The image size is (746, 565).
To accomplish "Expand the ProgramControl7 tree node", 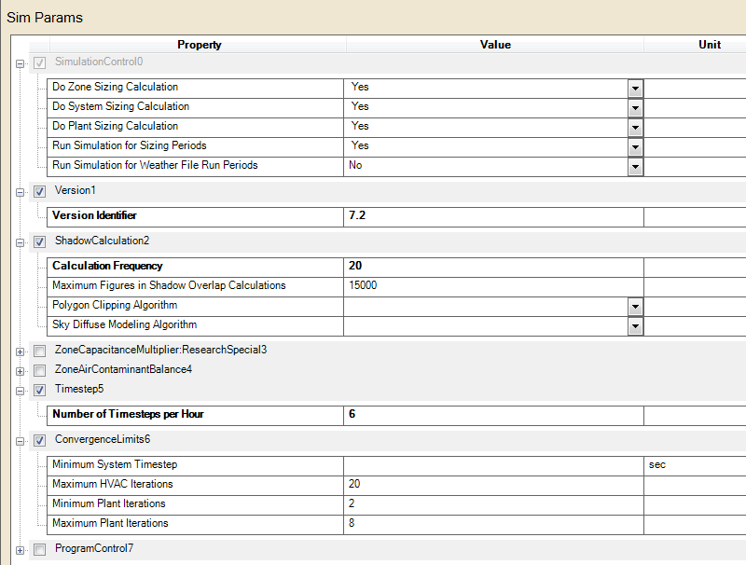I will (x=20, y=550).
